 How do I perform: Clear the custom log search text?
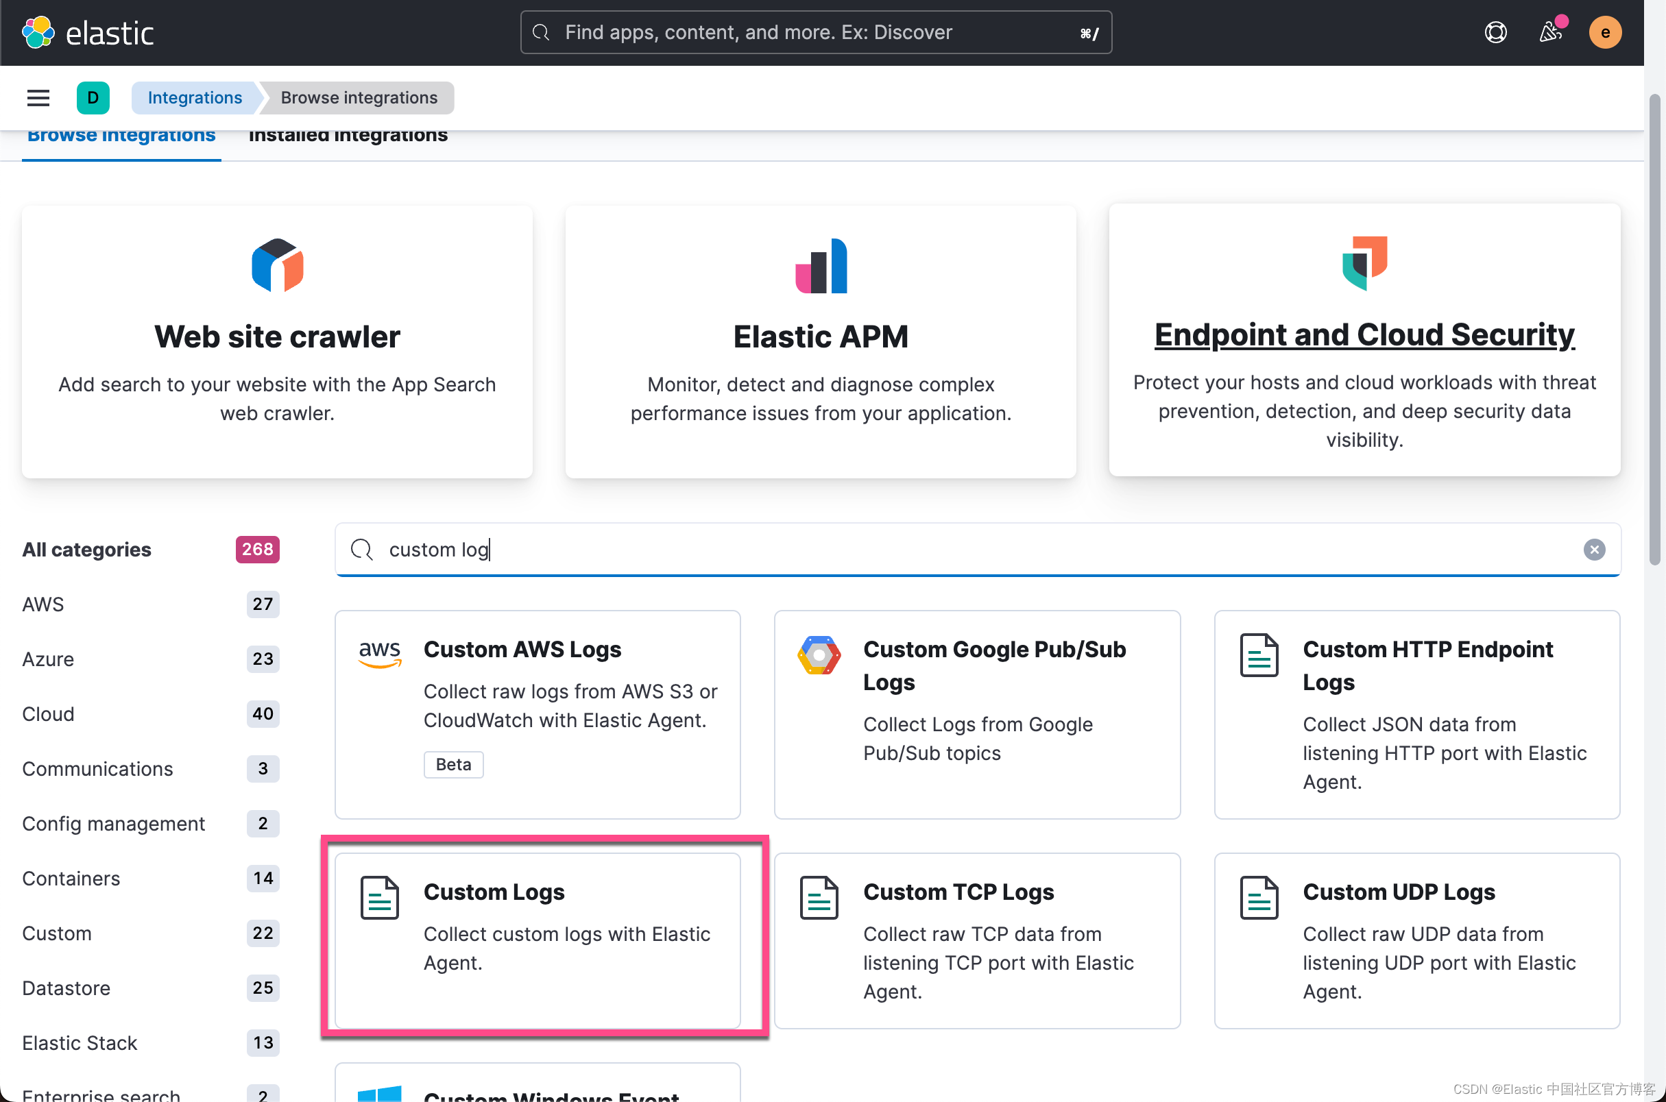[1593, 550]
